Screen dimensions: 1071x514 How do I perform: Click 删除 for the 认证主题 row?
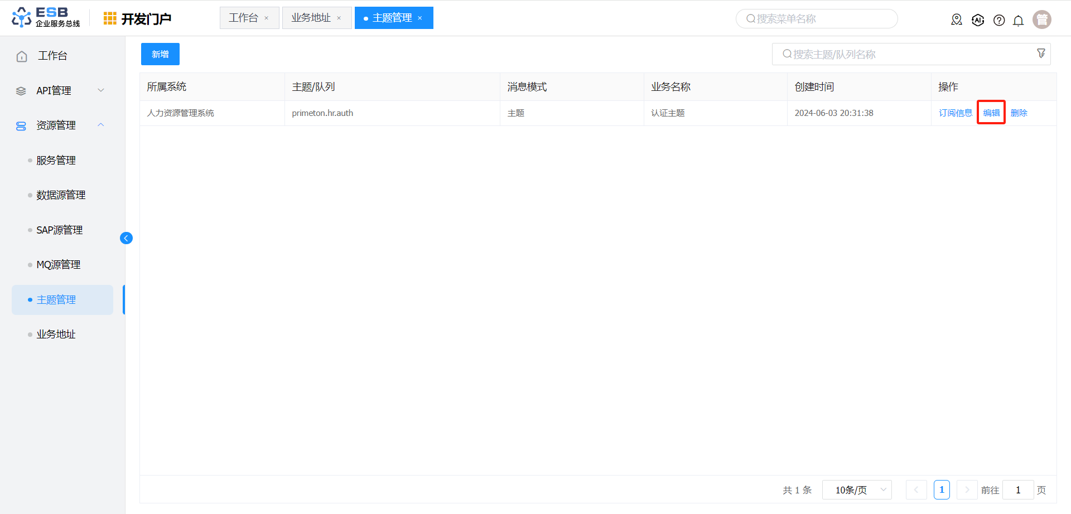pos(1019,113)
